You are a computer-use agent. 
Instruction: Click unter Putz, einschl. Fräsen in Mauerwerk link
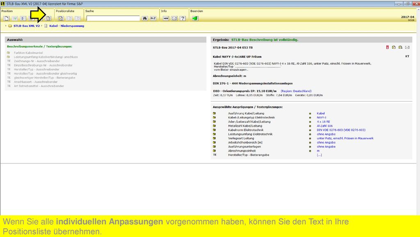point(345,138)
